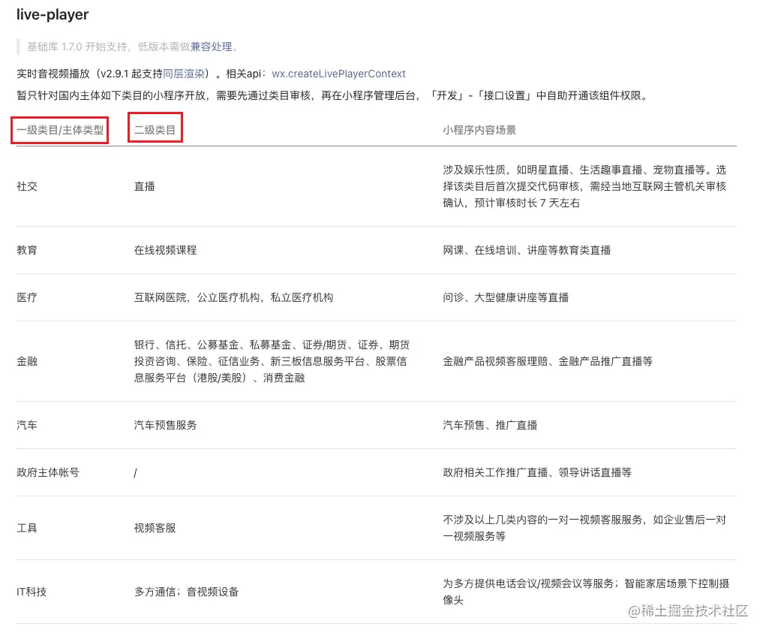Click the 教育 category cell
This screenshot has width=766, height=636.
27,250
